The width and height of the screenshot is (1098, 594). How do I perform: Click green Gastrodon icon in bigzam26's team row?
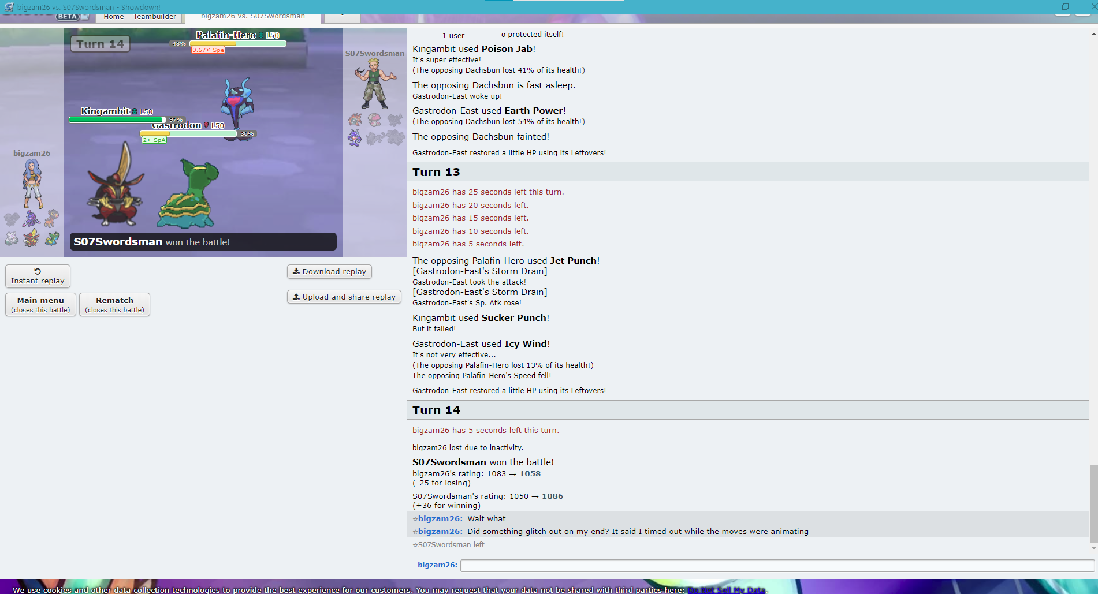tap(52, 237)
